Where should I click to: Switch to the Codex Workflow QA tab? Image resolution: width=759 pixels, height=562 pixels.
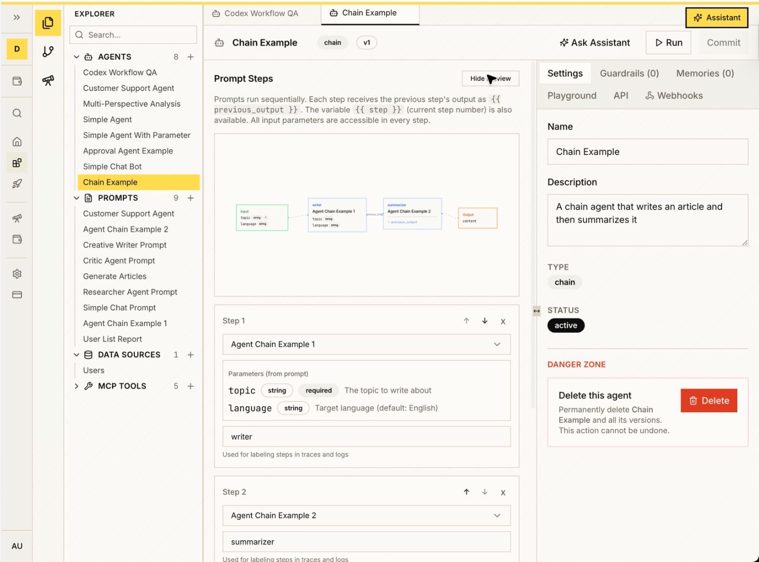[x=255, y=14]
